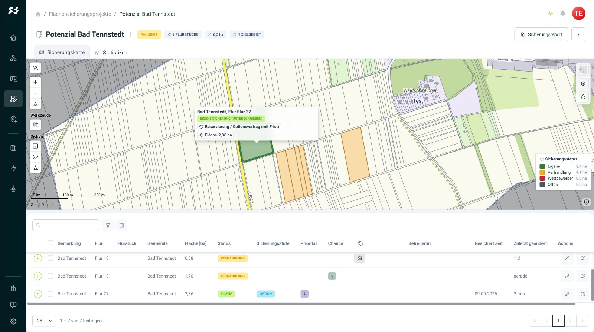Switch to the Statistiken tab
The image size is (594, 332).
click(111, 52)
